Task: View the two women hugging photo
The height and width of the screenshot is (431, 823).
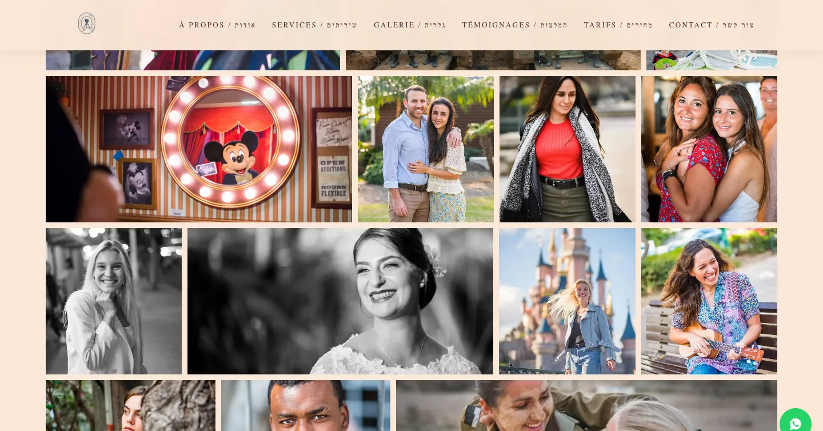Action: 709,149
